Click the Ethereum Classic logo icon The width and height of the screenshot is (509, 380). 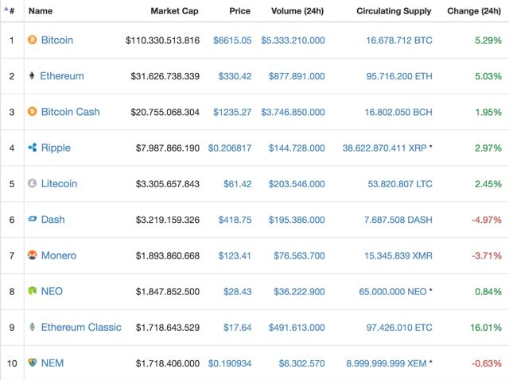tap(32, 327)
